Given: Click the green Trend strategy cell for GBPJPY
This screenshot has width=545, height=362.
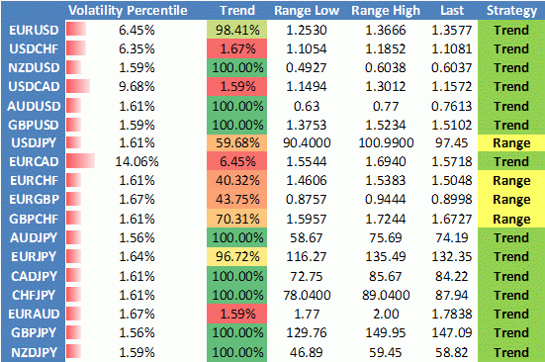Looking at the screenshot, I should coord(511,332).
